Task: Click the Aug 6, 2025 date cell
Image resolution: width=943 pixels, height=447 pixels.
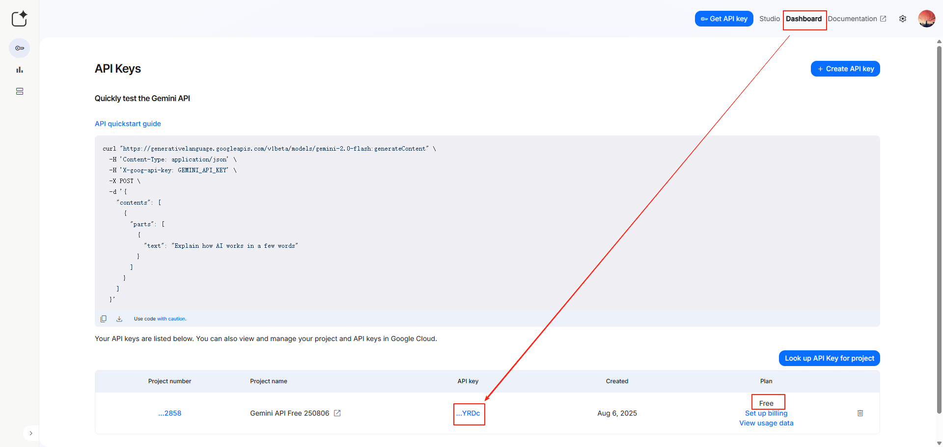Action: click(617, 413)
